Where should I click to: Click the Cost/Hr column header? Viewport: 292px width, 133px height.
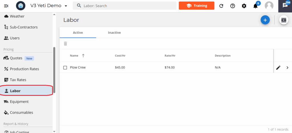click(x=120, y=56)
